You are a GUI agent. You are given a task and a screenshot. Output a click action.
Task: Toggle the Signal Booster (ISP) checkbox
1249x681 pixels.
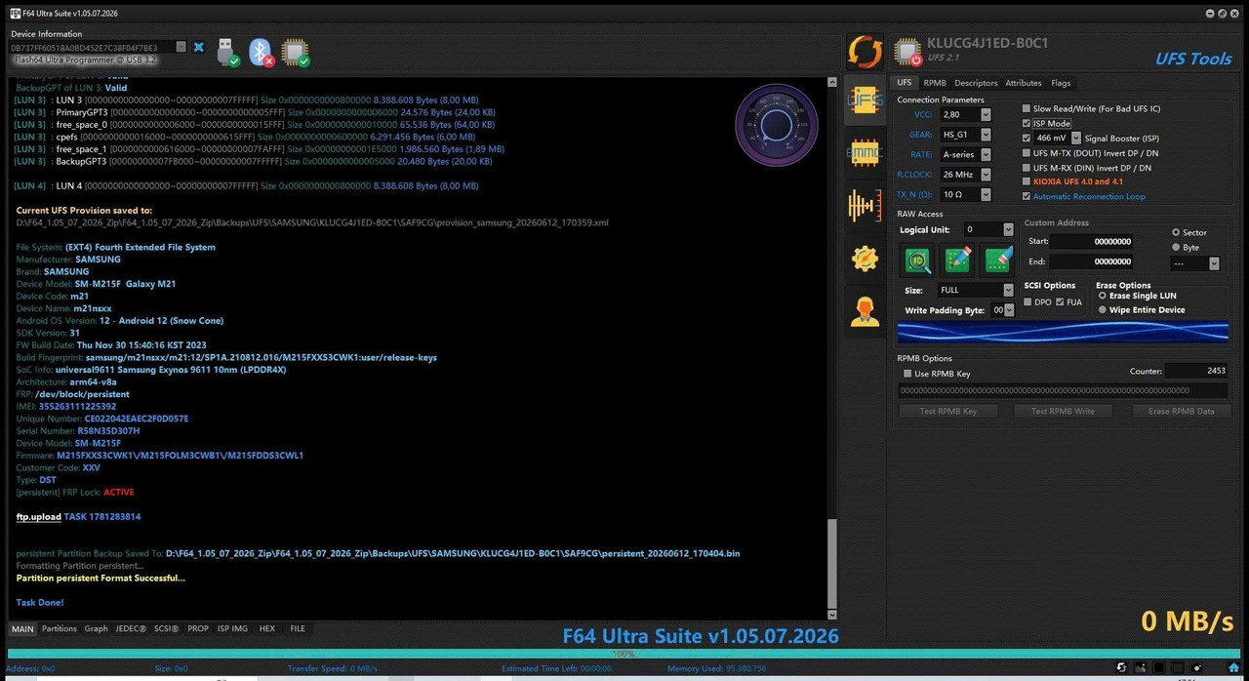tap(1027, 139)
